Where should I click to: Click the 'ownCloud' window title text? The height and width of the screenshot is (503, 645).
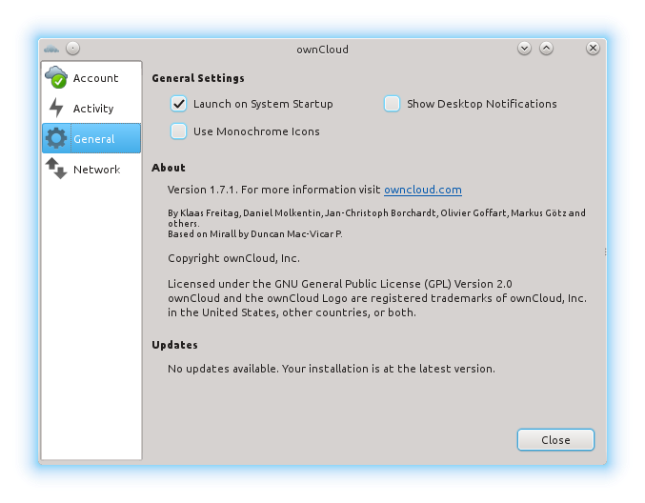click(x=322, y=50)
